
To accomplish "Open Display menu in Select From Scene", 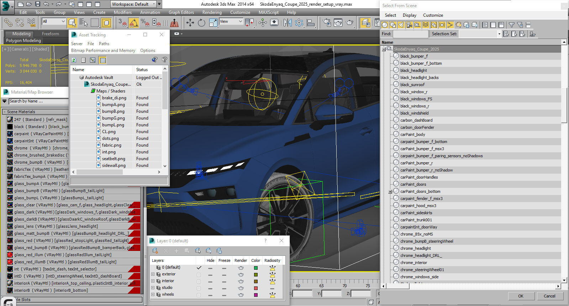I will pyautogui.click(x=409, y=15).
